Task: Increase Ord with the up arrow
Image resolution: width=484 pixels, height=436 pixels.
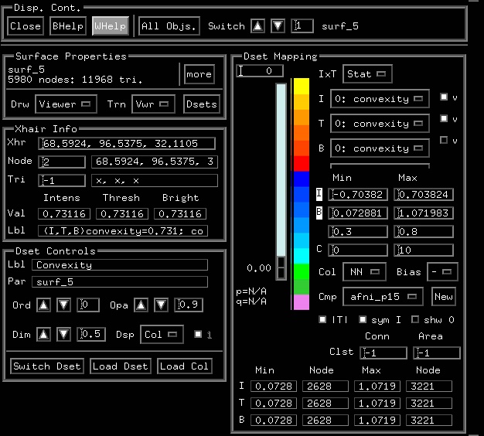Action: [43, 305]
